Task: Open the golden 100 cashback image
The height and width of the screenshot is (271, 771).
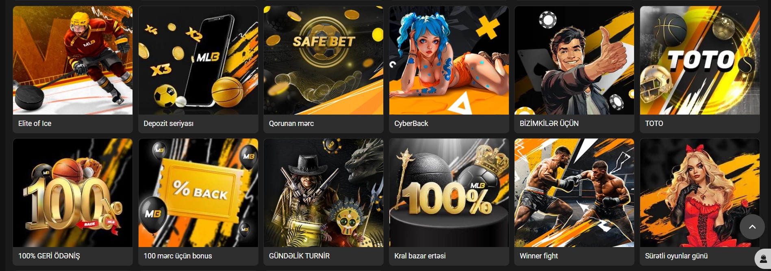Action: pos(73,193)
